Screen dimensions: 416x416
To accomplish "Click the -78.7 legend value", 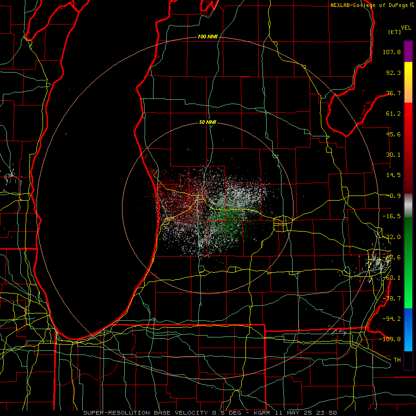I will coord(392,299).
